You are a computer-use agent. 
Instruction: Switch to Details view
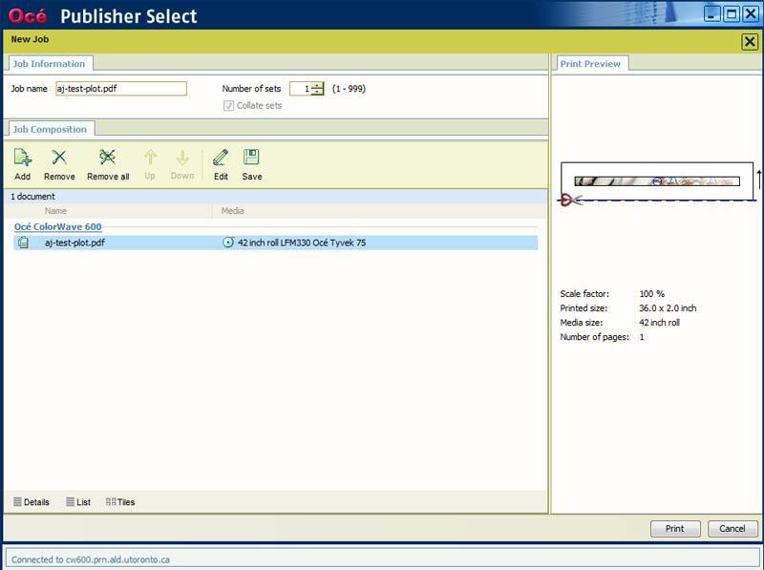pos(32,502)
